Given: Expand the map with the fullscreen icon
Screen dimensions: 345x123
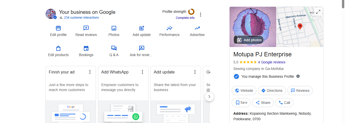Looking at the screenshot, I should click(318, 12).
